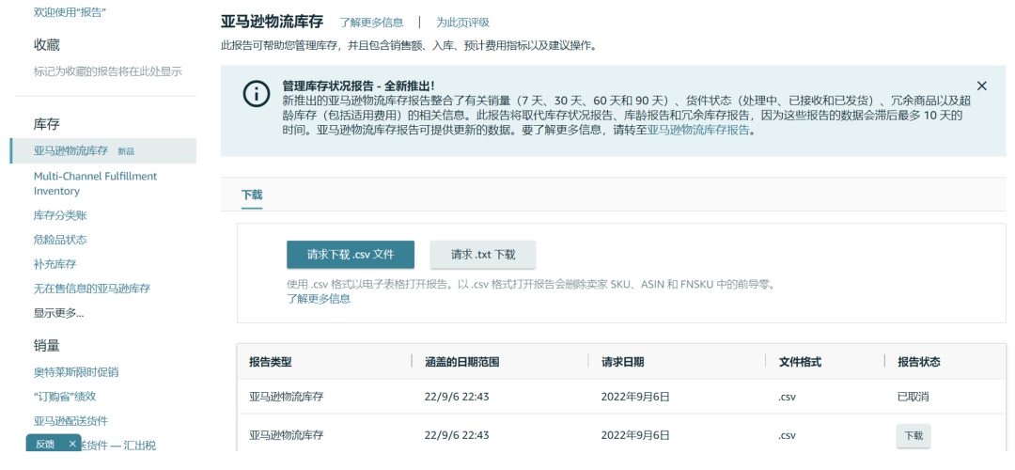Open 补充库存 sidebar item
Viewport: 1015px width, 470px height.
point(55,264)
